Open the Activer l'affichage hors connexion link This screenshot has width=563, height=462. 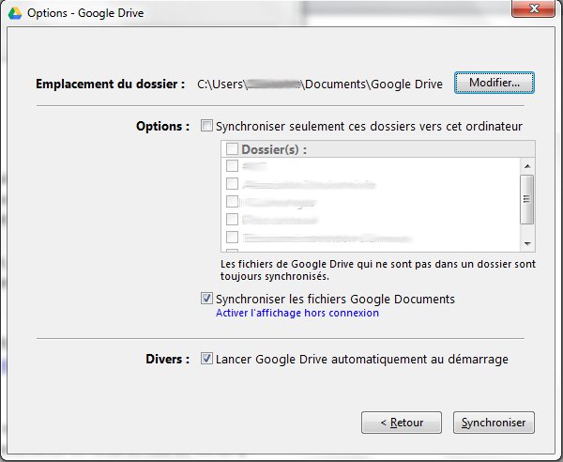point(297,313)
